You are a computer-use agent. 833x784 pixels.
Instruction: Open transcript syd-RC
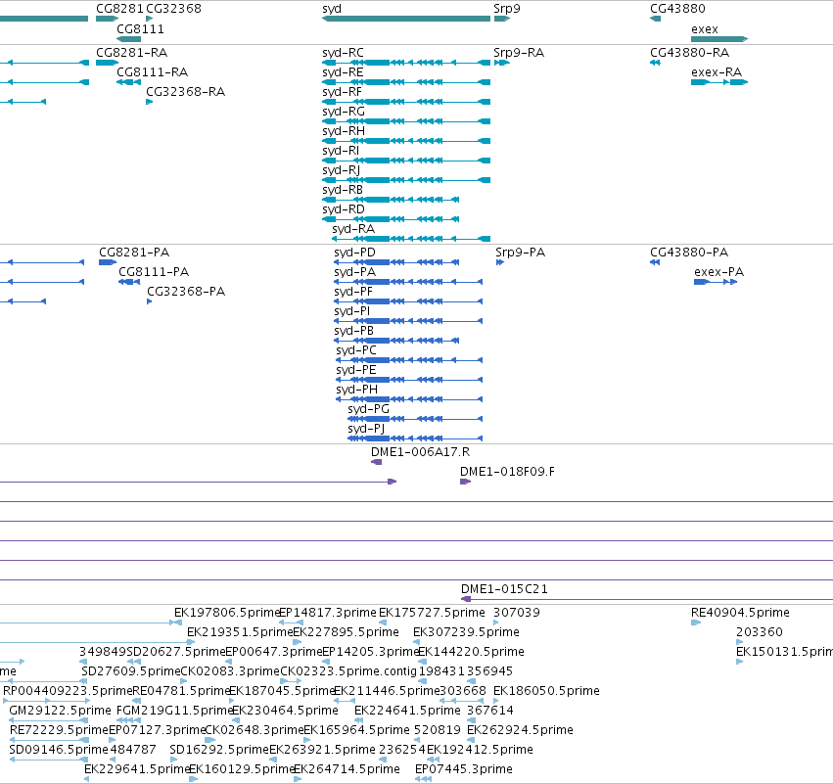point(343,53)
